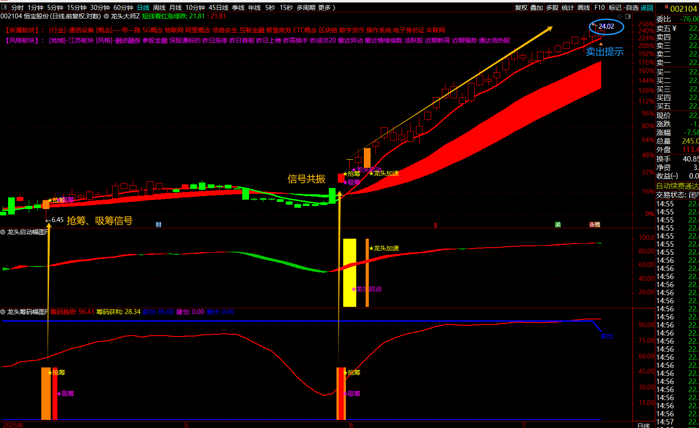The width and height of the screenshot is (699, 428).
Task: Click the 近期新高 style link
Action: point(437,40)
